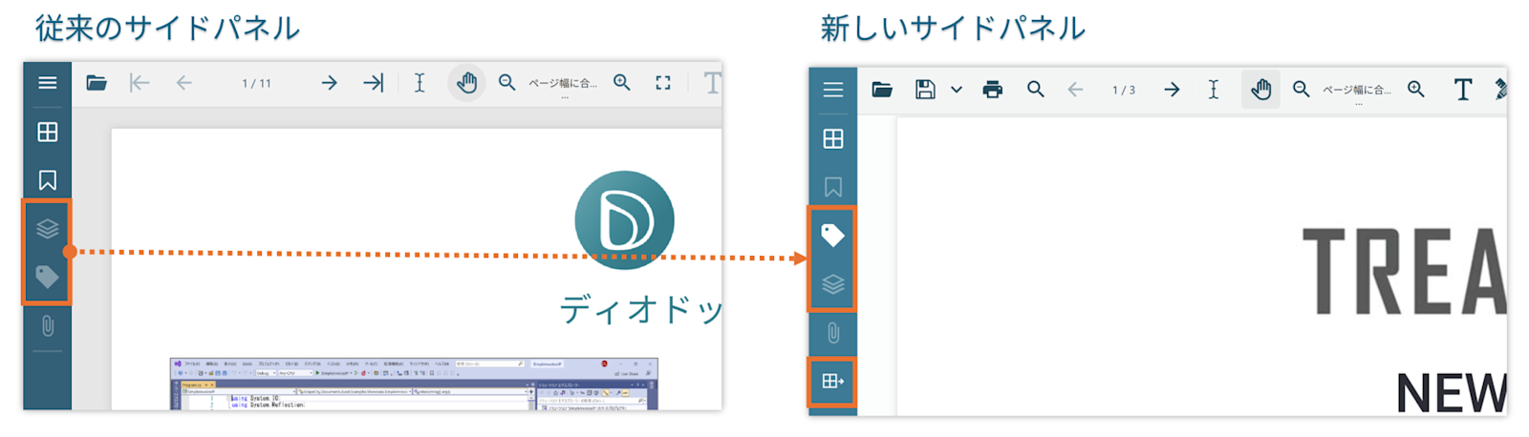Jump to last page in left viewer
Viewport: 1529px width, 437px height.
coord(374,83)
